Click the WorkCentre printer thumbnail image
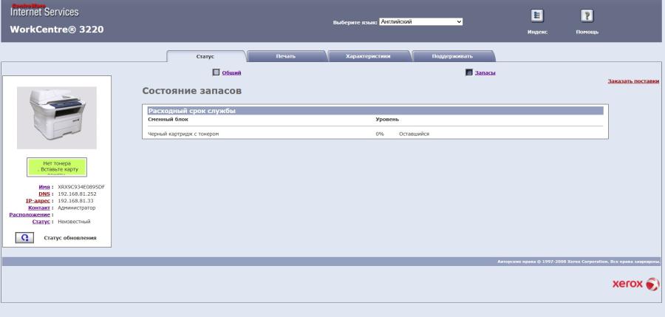The height and width of the screenshot is (317, 665). pyautogui.click(x=57, y=117)
